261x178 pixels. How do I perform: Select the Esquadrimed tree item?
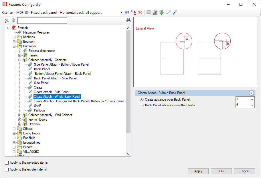[x=32, y=142]
